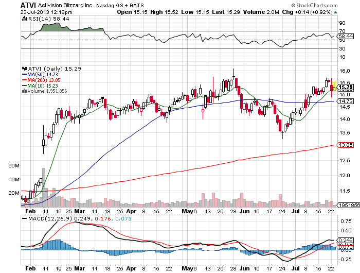
Task: Click the tallest February volume bar
Action: [x=44, y=187]
